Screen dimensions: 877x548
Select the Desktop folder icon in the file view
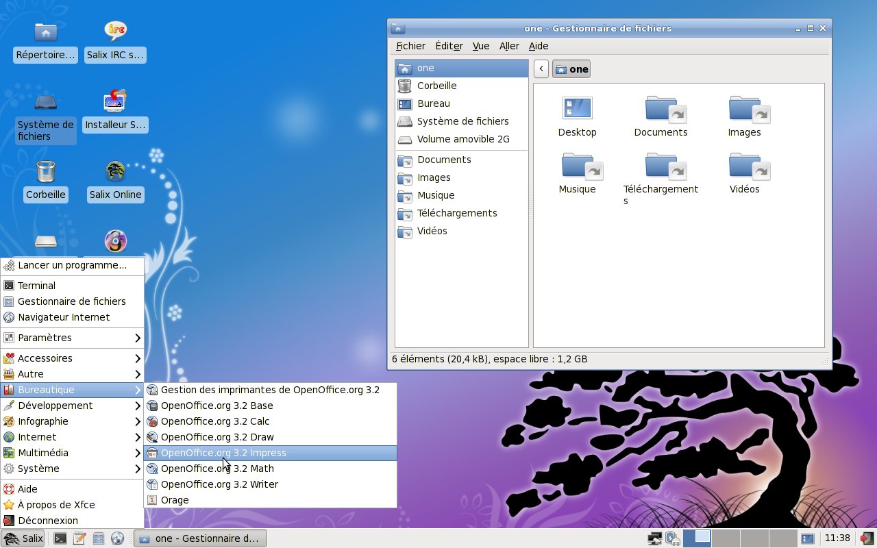(577, 108)
